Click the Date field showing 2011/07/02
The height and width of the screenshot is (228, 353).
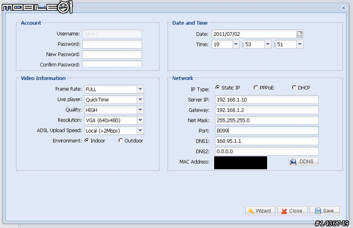click(x=254, y=34)
